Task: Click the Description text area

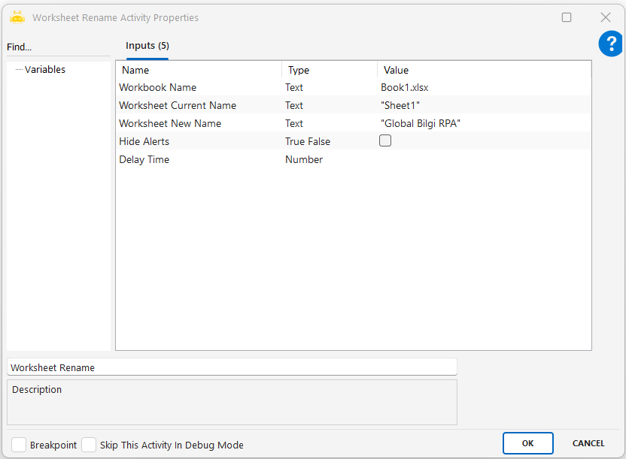Action: point(232,403)
